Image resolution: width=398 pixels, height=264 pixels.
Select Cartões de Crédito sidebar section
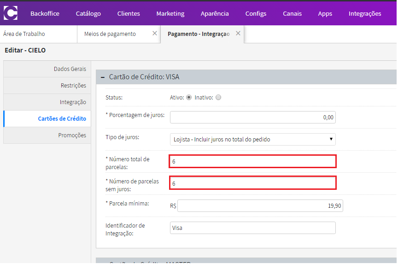tap(47, 118)
